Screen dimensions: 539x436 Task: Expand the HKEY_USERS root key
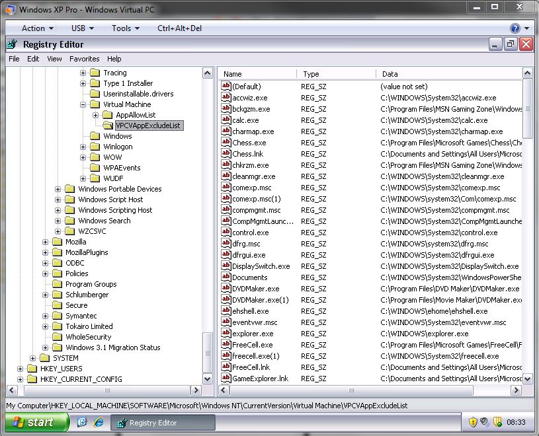pyautogui.click(x=19, y=367)
